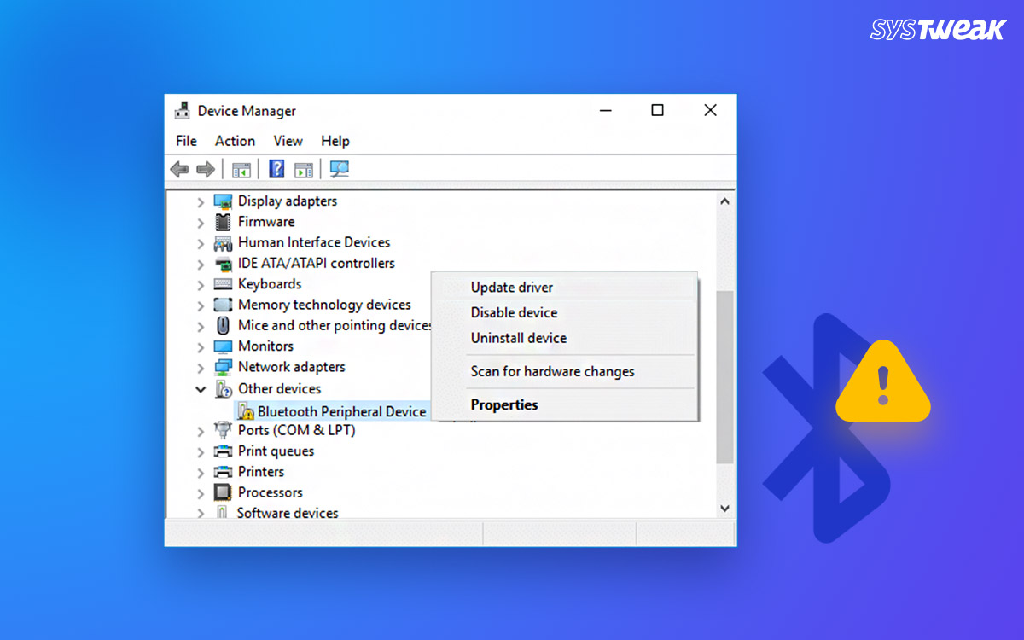This screenshot has width=1024, height=640.
Task: Click the scrollbar down arrow in Device Manager
Action: point(724,508)
